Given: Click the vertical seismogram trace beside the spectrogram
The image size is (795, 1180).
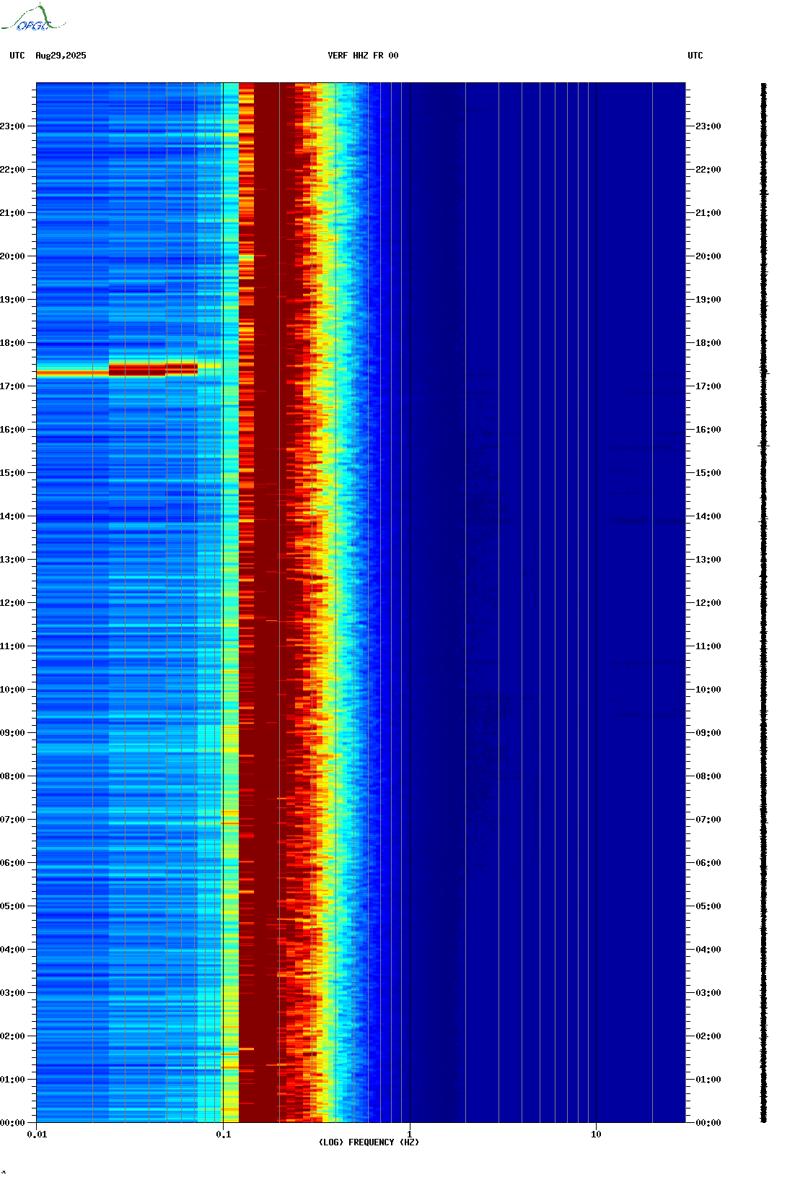Looking at the screenshot, I should pyautogui.click(x=764, y=603).
